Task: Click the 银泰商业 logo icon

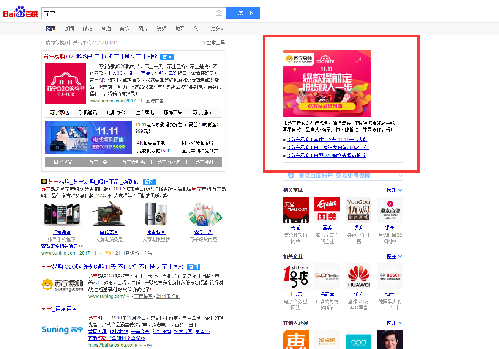Action: pyautogui.click(x=390, y=210)
